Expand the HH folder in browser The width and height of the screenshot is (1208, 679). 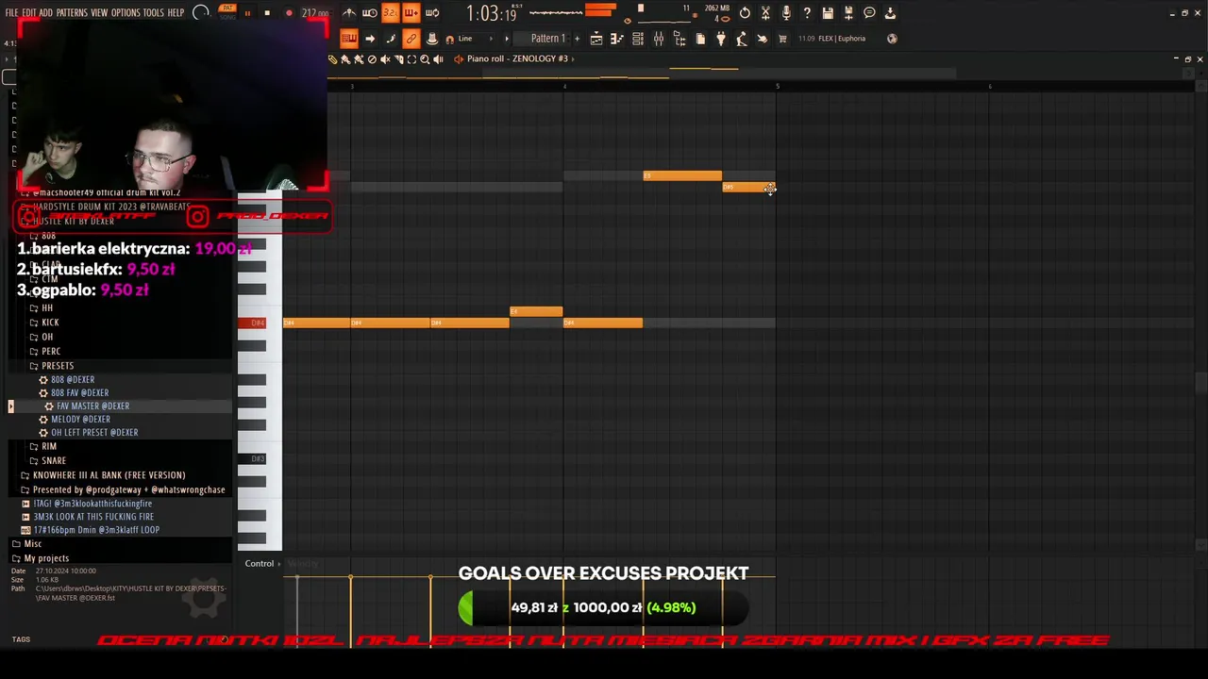[x=46, y=308]
